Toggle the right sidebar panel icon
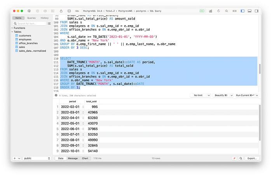This screenshot has width=272, height=176. (x=256, y=11)
